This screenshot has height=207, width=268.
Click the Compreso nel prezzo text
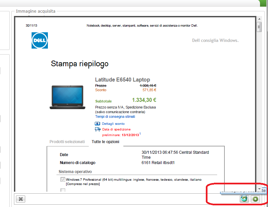[83, 184]
